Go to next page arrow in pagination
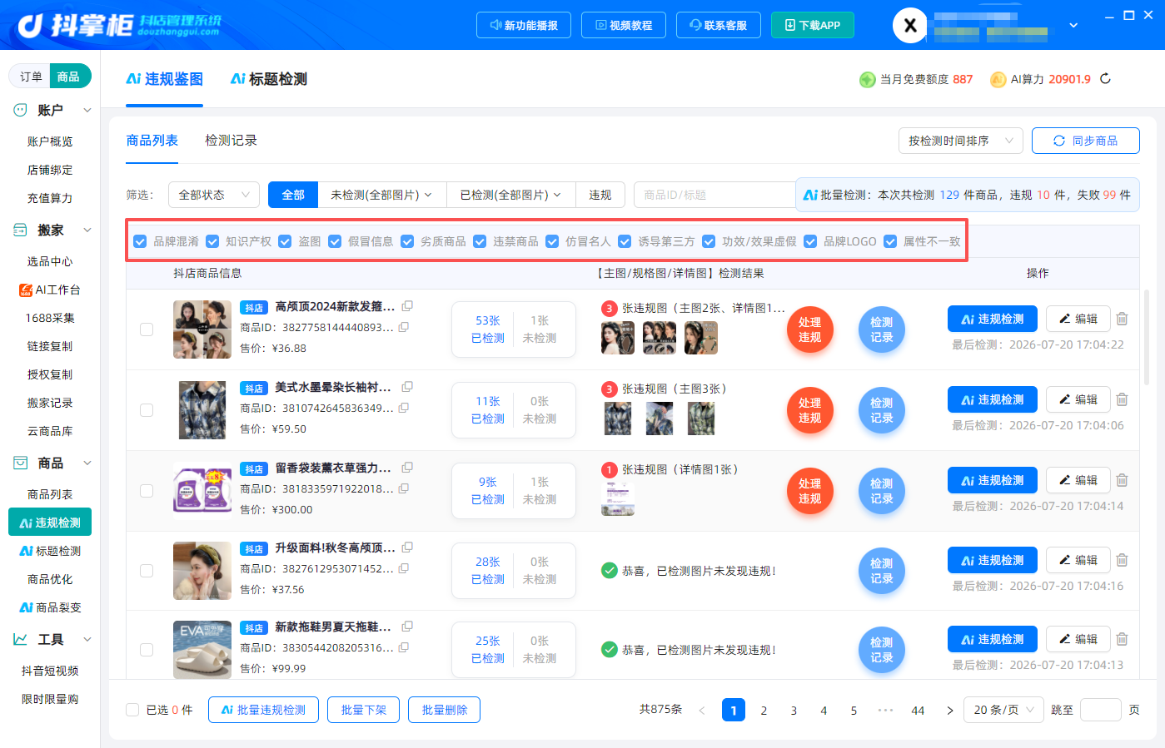 (x=949, y=711)
